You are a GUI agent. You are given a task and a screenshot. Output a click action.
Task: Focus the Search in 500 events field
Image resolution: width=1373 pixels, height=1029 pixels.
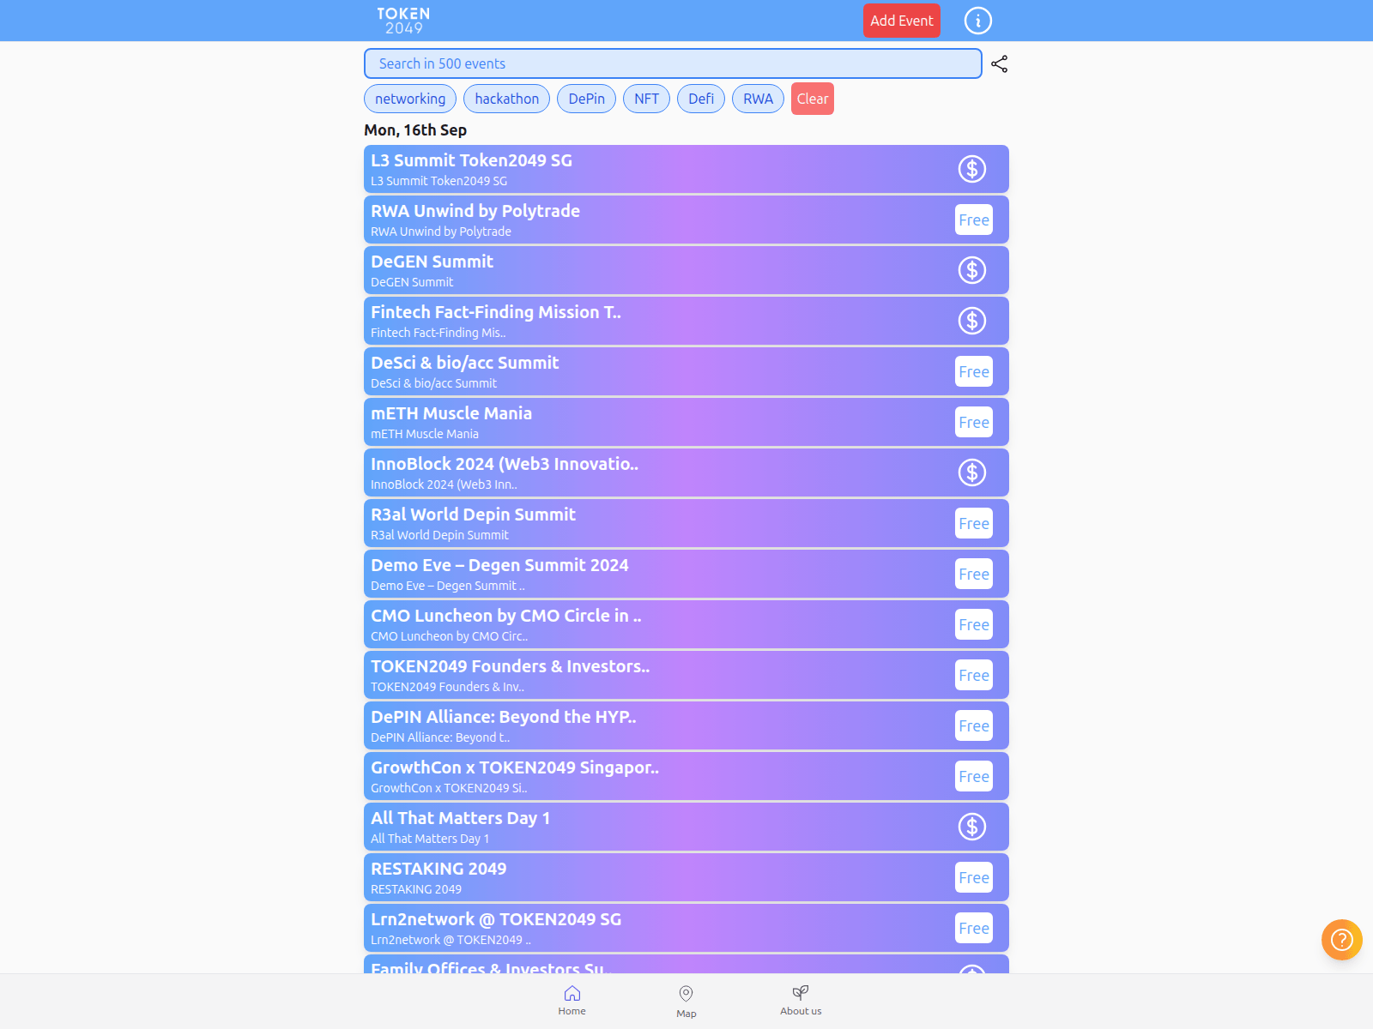click(673, 63)
